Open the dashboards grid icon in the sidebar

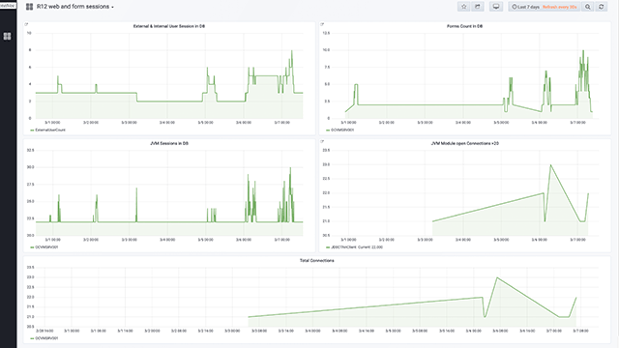tap(7, 37)
